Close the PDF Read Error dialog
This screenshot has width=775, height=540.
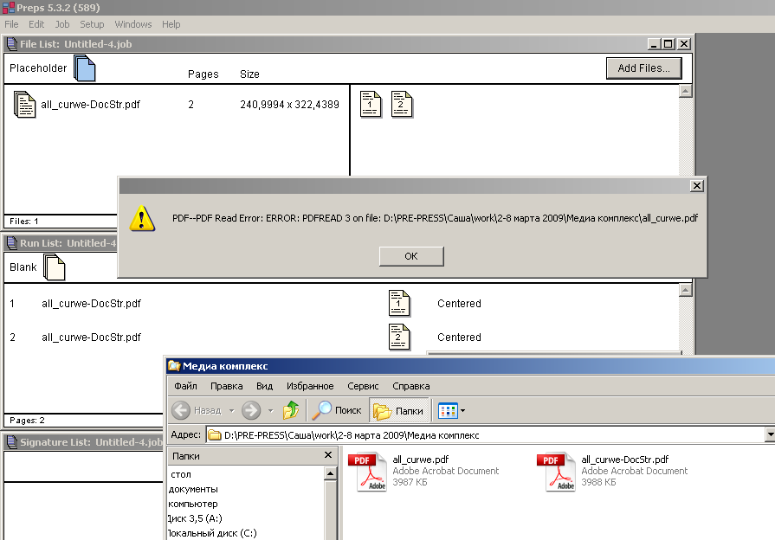[x=696, y=186]
